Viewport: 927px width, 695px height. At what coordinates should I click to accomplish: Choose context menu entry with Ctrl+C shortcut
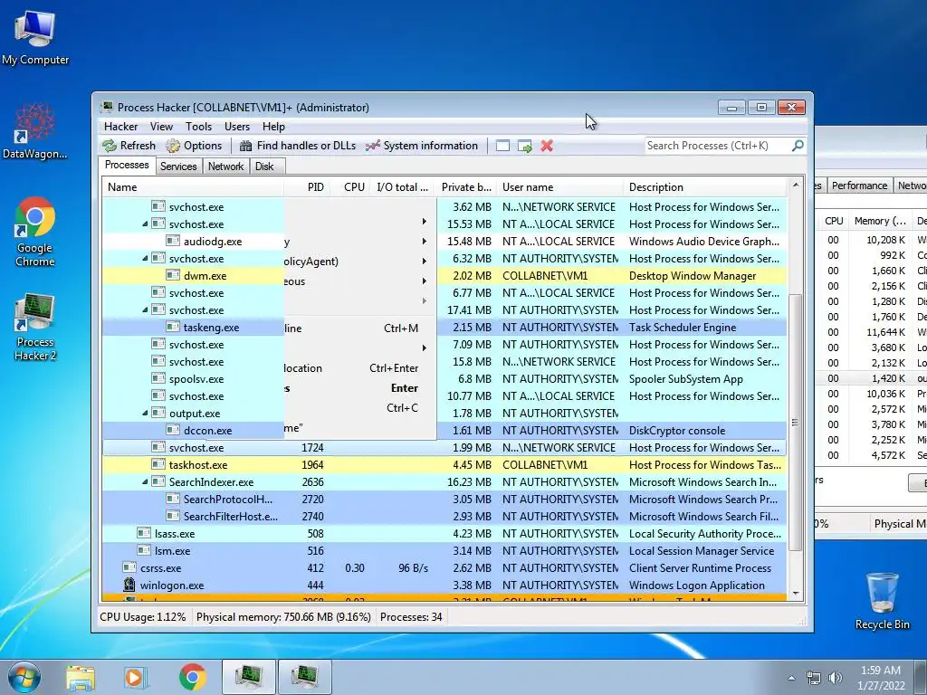coord(360,408)
